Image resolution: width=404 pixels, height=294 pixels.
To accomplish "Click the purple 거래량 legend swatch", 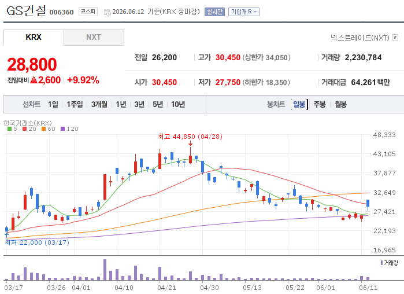I will point(381,263).
